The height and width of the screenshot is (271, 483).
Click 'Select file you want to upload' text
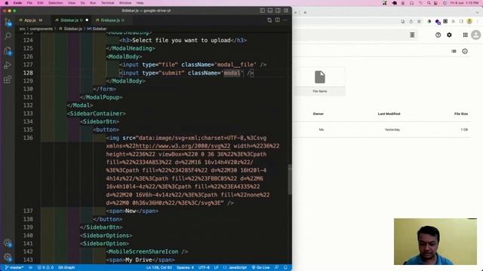(x=181, y=40)
